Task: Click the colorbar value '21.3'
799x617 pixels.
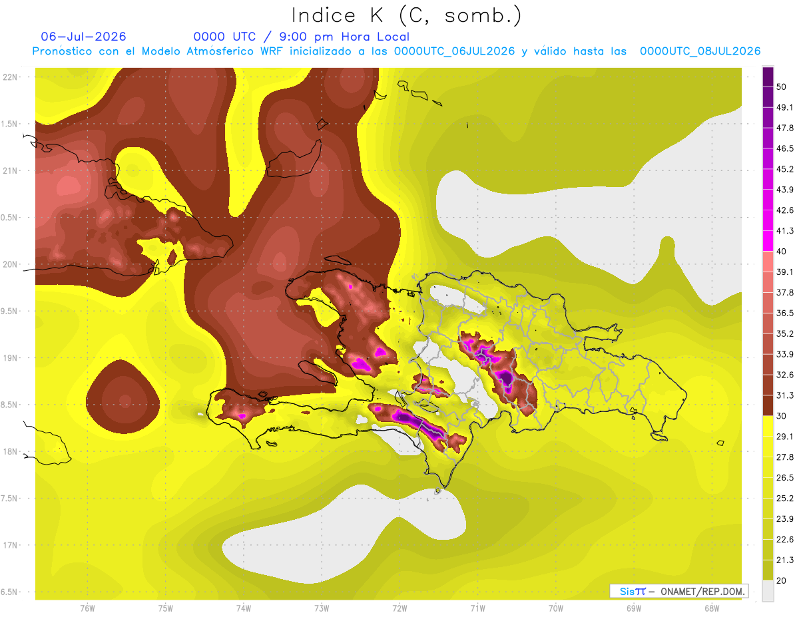Action: pyautogui.click(x=784, y=560)
